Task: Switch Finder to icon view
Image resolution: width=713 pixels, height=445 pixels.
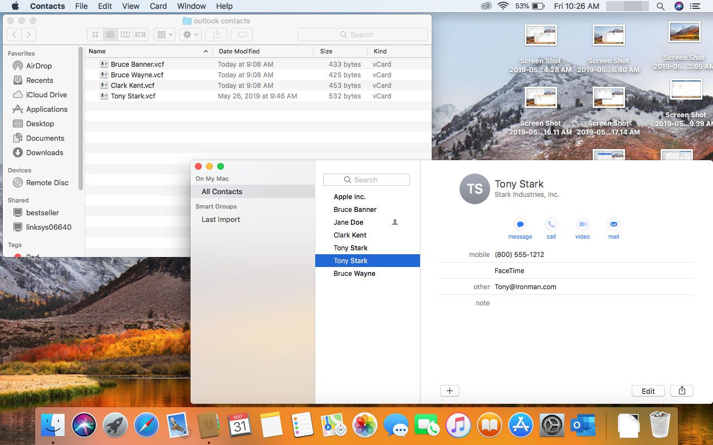Action: coord(95,34)
